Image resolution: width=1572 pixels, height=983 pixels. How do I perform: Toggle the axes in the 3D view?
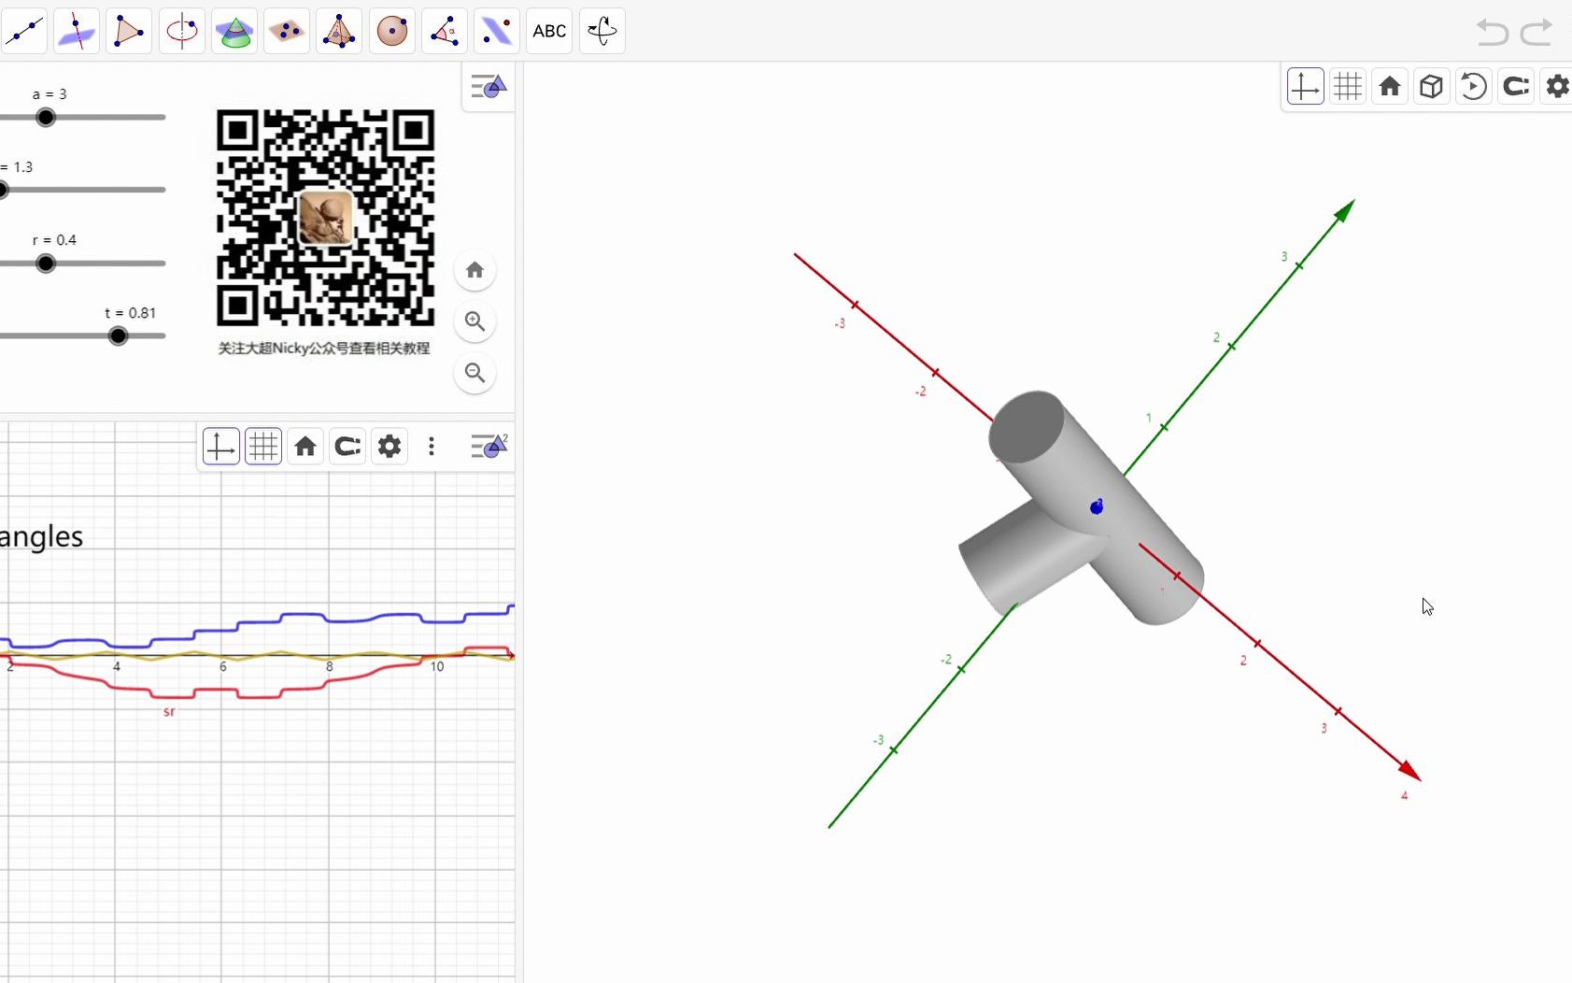click(x=1305, y=86)
